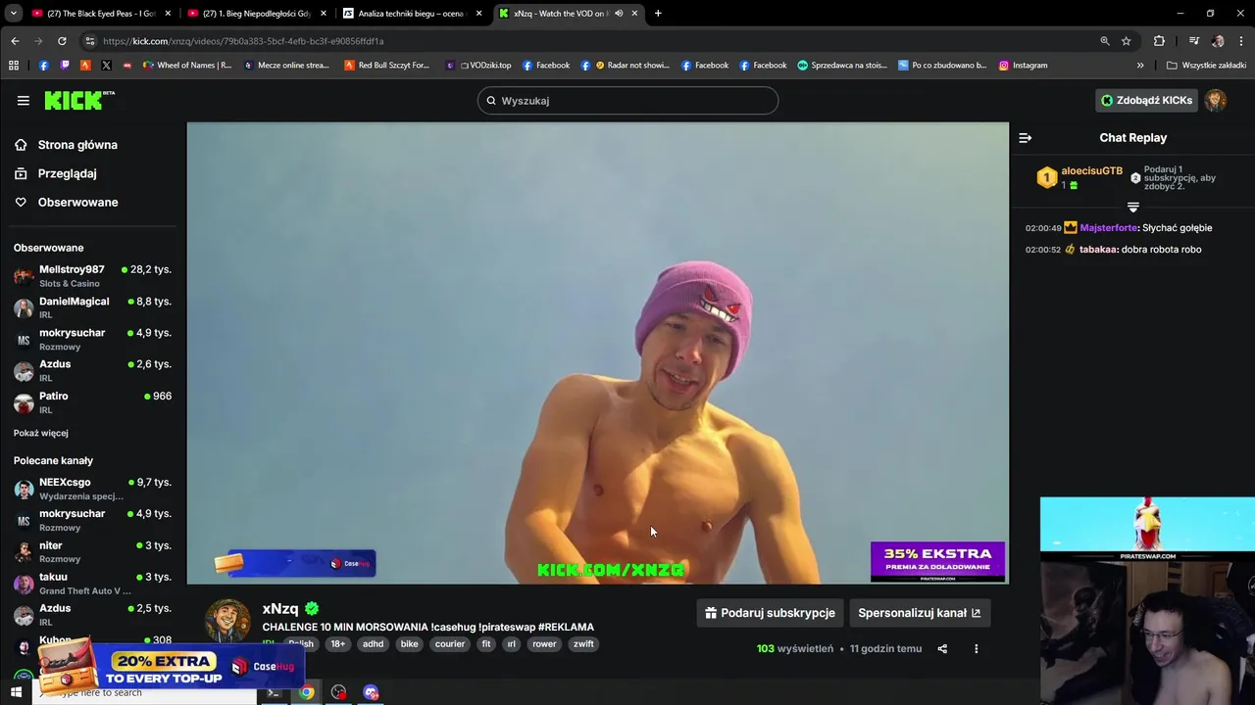
Task: Click Spersonalizuj kanał button
Action: [920, 613]
